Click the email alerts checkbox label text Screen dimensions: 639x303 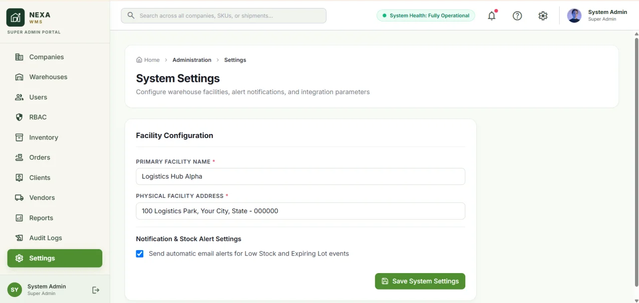pyautogui.click(x=249, y=254)
